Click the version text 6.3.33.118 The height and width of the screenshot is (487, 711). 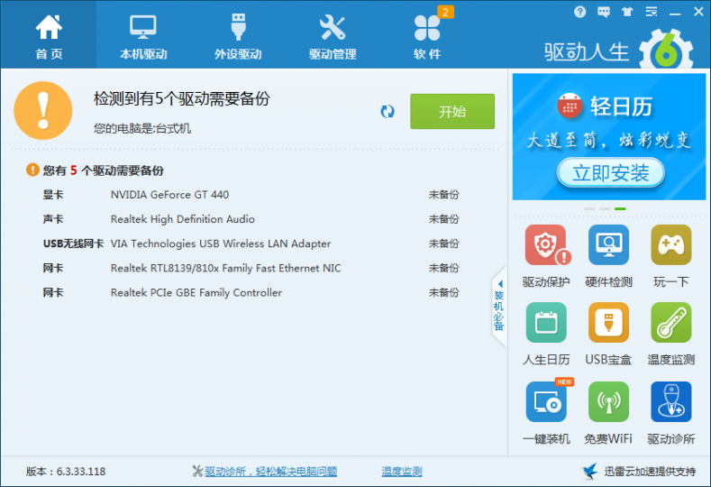point(81,472)
